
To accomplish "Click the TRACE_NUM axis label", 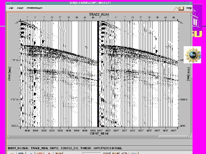I will point(99,15).
